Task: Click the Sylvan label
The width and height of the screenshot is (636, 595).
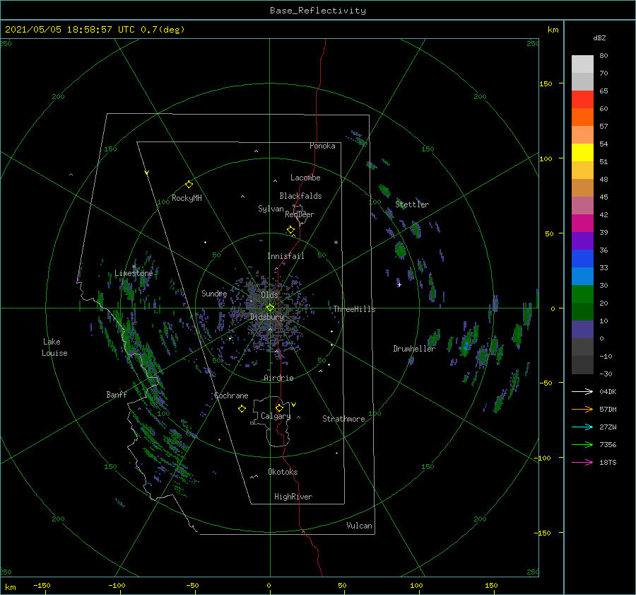Action: [271, 209]
